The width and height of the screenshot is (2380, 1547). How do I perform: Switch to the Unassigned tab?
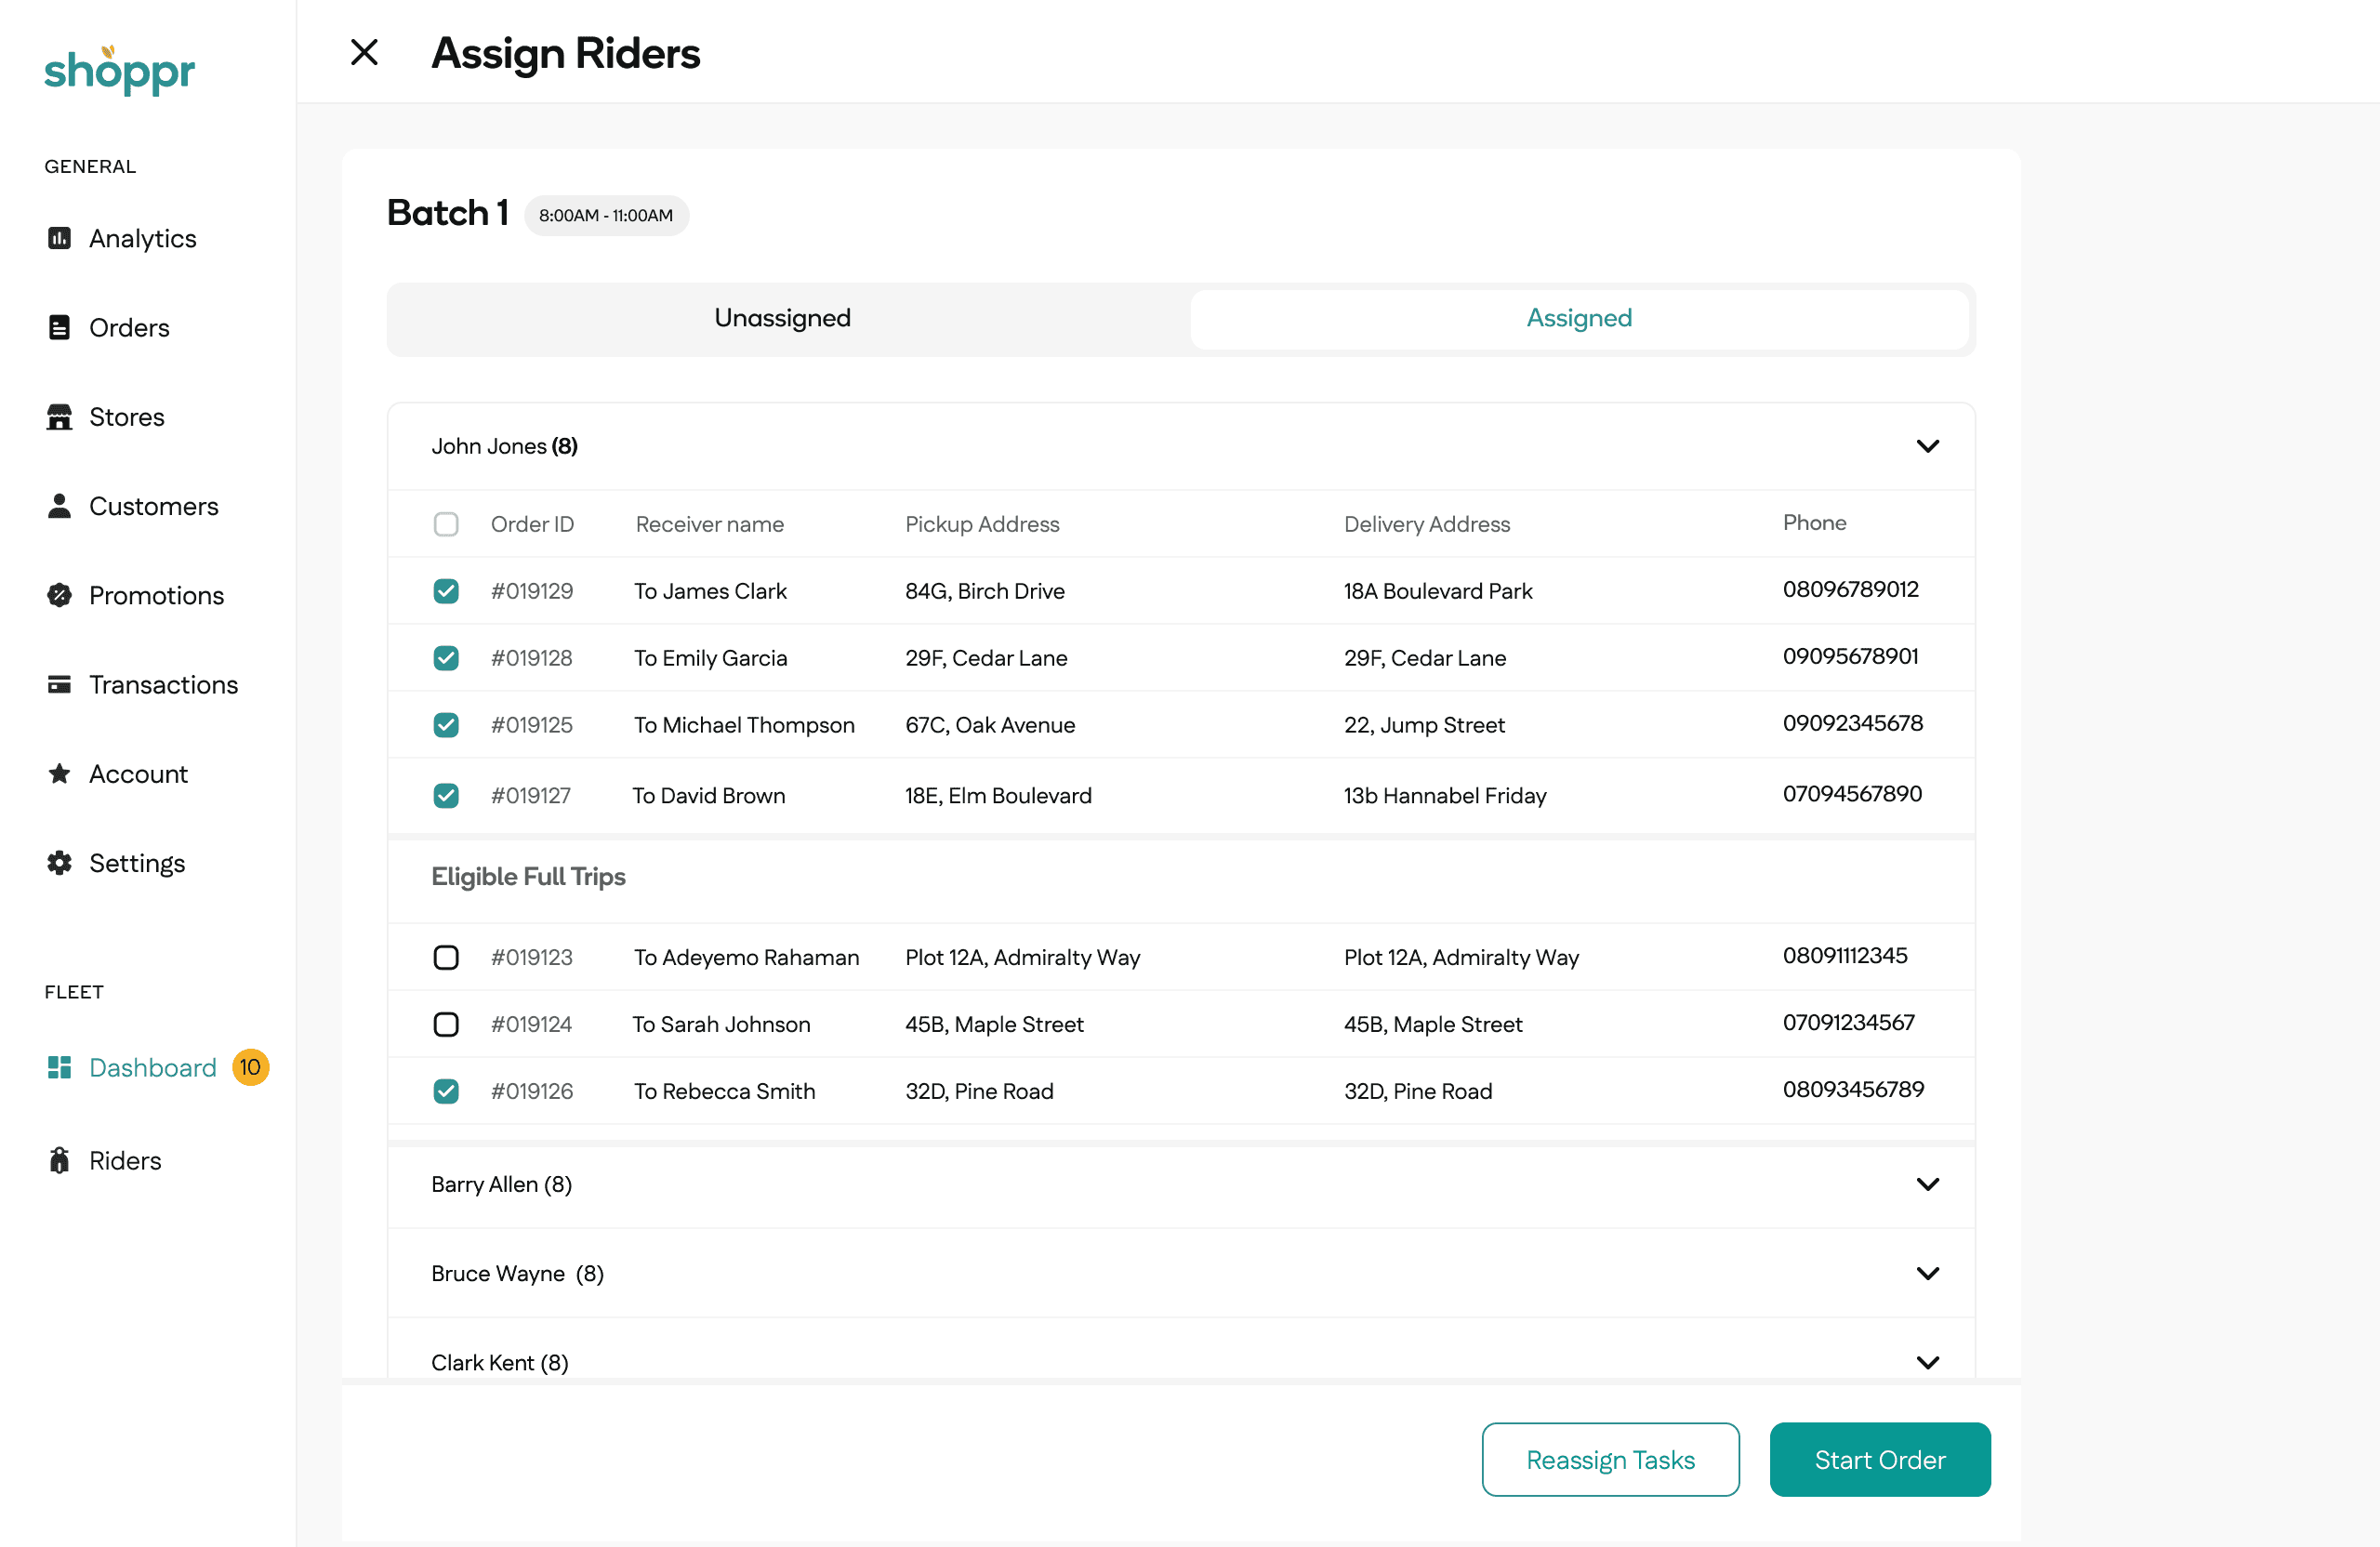[782, 318]
